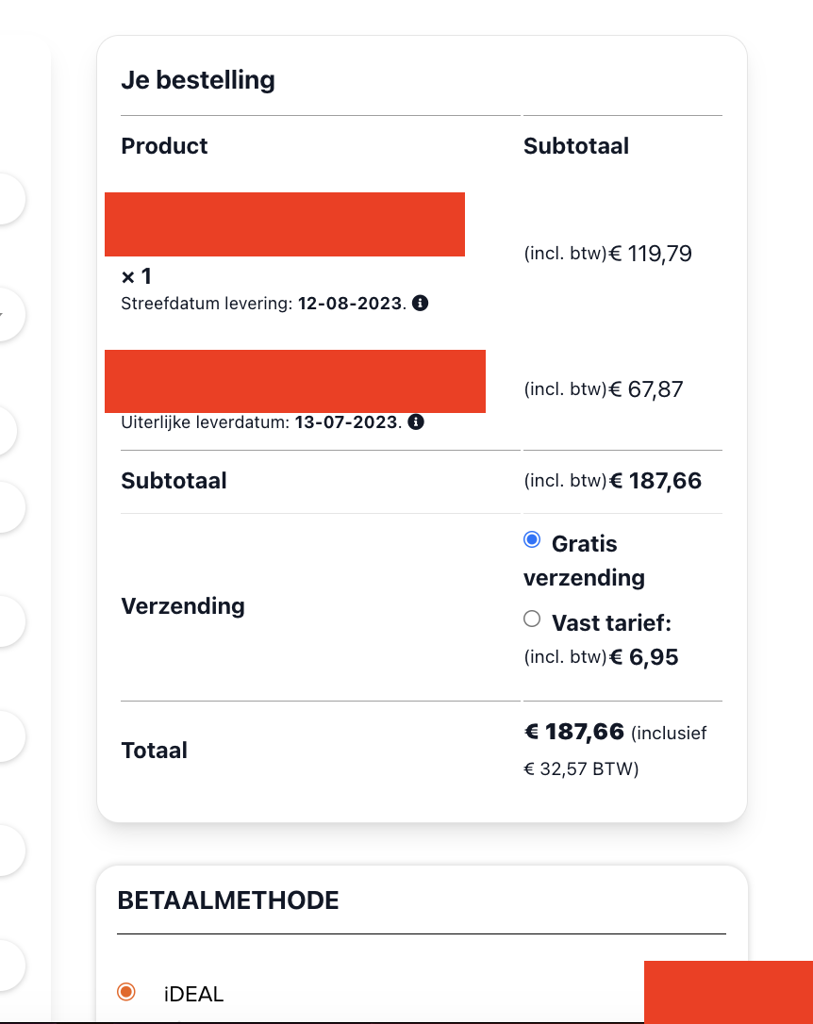Viewport: 813px width, 1024px height.
Task: Click the × 1 product quantity
Action: pos(137,276)
